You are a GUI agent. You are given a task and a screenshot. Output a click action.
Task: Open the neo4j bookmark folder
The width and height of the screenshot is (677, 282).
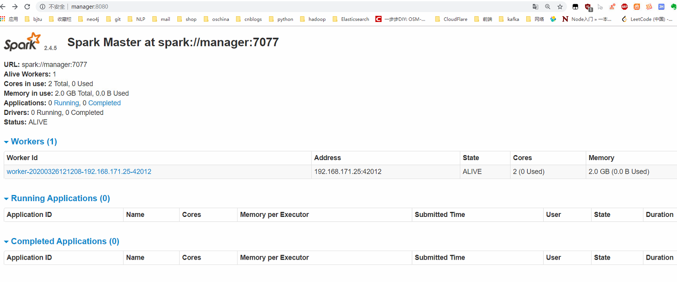tap(89, 19)
